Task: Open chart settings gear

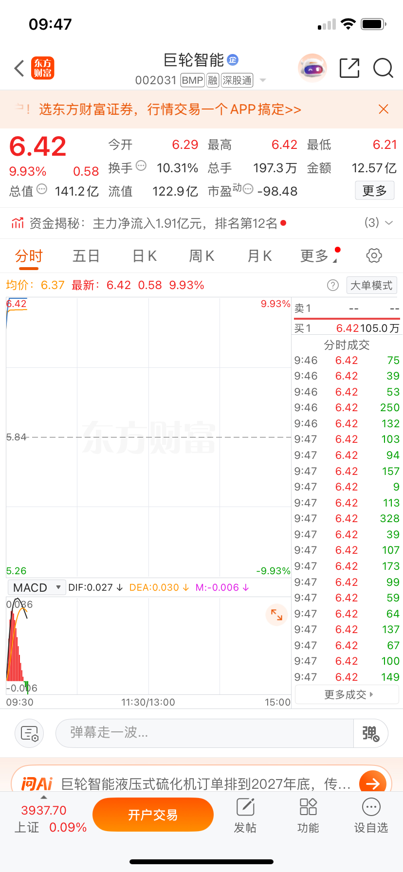Action: [x=374, y=255]
